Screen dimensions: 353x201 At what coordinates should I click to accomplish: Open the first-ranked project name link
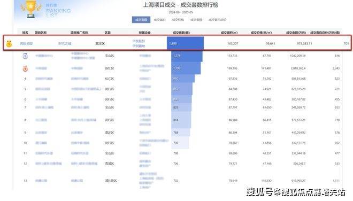[x=26, y=43]
